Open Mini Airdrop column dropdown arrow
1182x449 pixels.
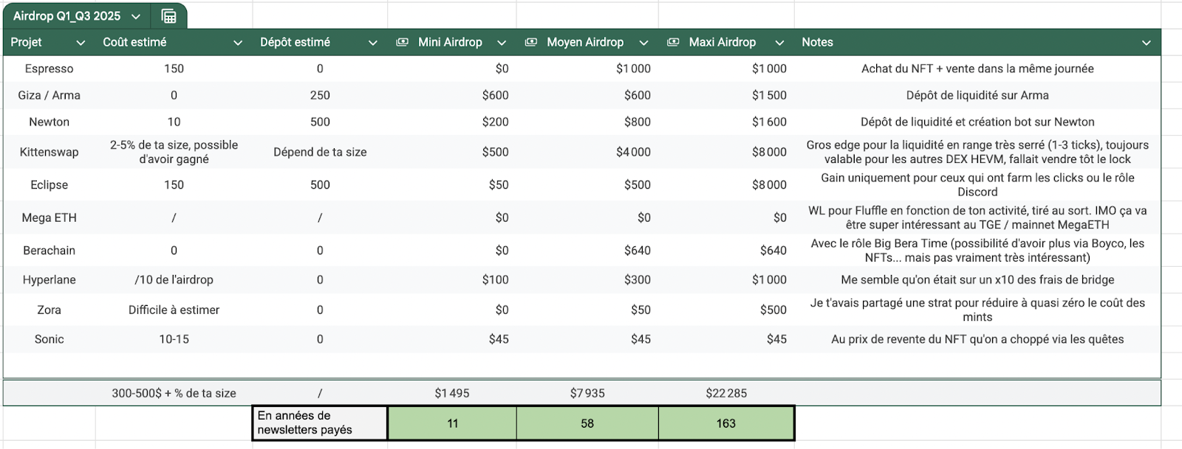502,43
